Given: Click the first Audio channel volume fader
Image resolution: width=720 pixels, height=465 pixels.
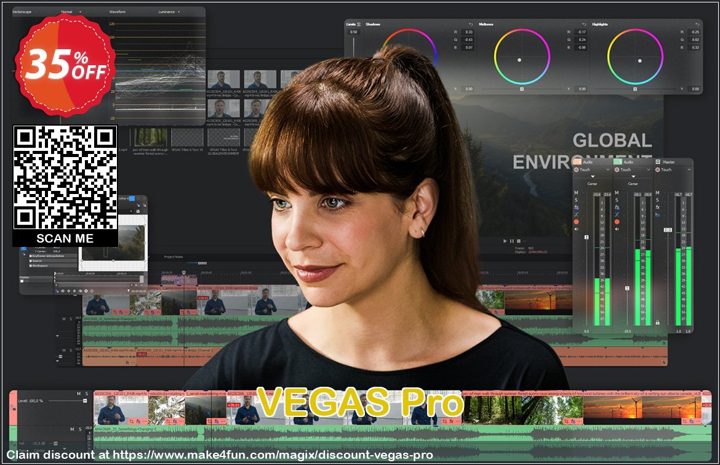Looking at the screenshot, I should 586,237.
